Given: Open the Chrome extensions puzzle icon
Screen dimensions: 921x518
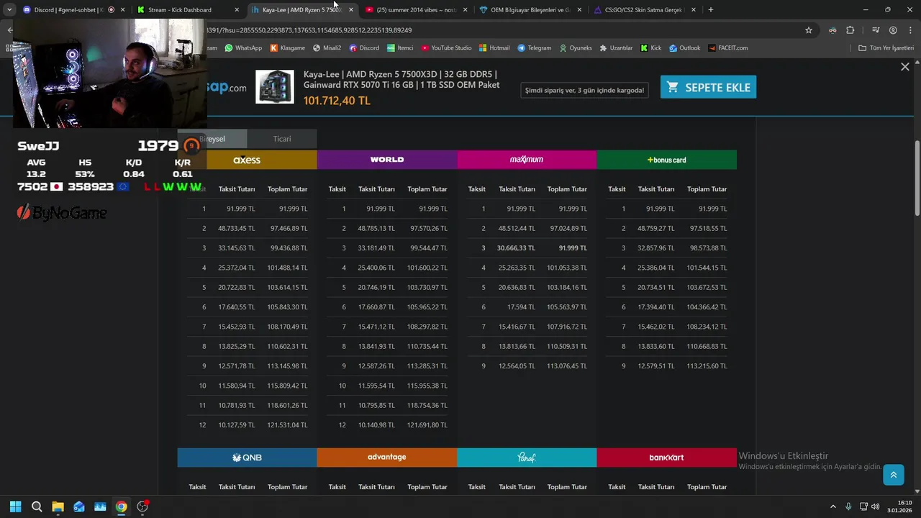Looking at the screenshot, I should 850,30.
